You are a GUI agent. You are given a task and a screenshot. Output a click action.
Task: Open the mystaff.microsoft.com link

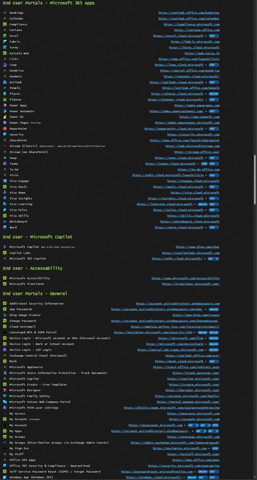193,454
